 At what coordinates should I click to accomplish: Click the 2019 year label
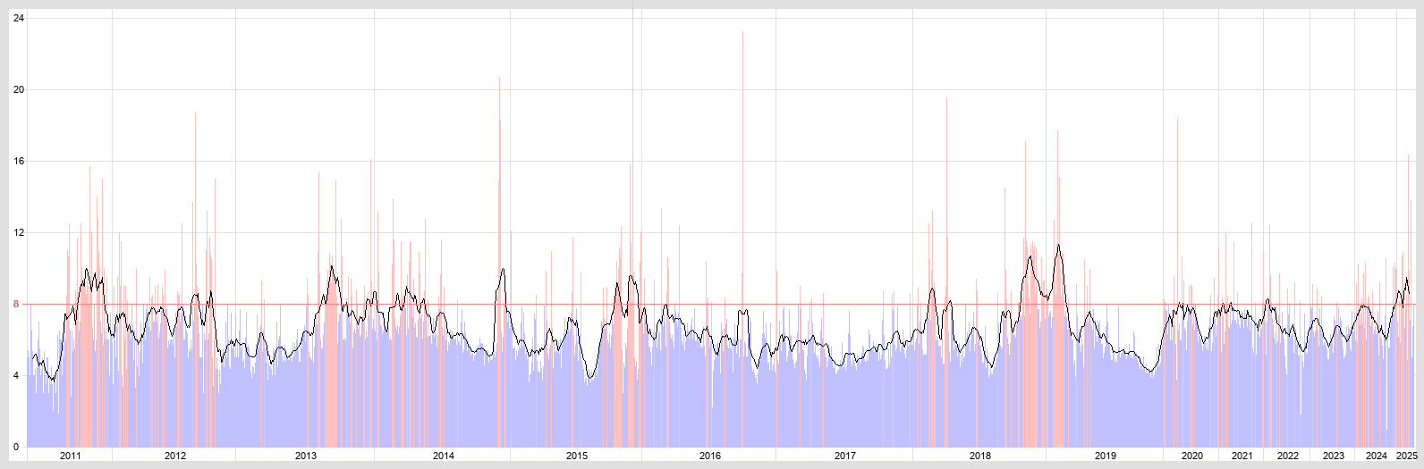pos(1106,456)
